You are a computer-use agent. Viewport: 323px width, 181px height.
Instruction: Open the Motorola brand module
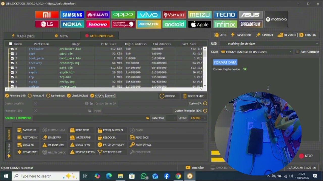click(x=276, y=19)
